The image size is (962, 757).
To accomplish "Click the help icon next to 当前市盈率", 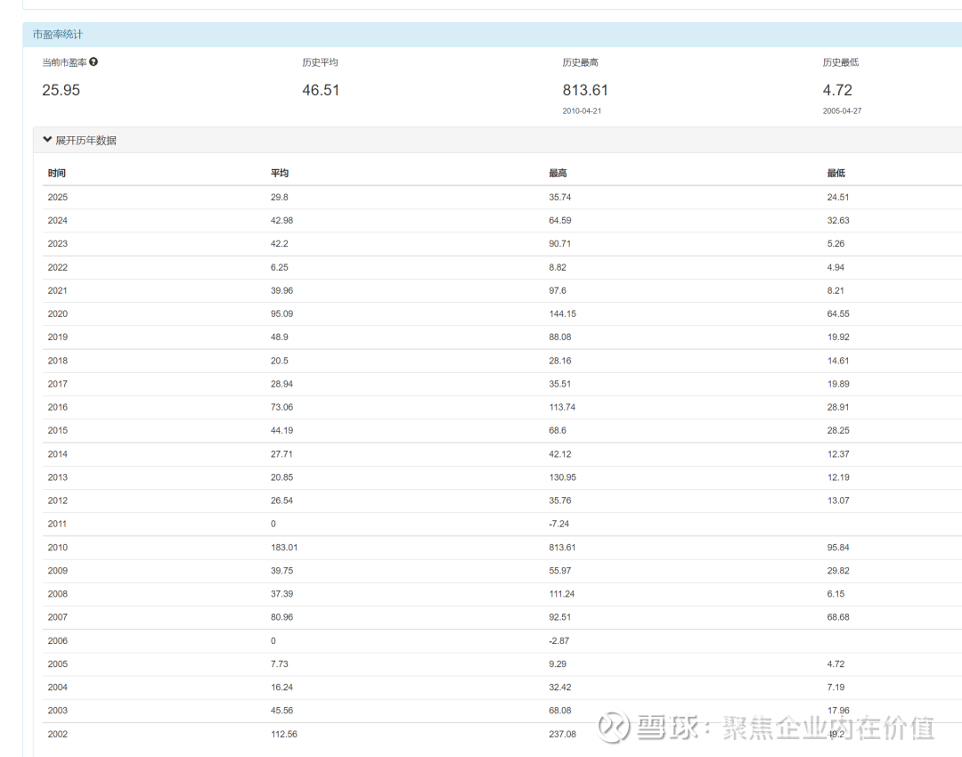I will pyautogui.click(x=94, y=62).
